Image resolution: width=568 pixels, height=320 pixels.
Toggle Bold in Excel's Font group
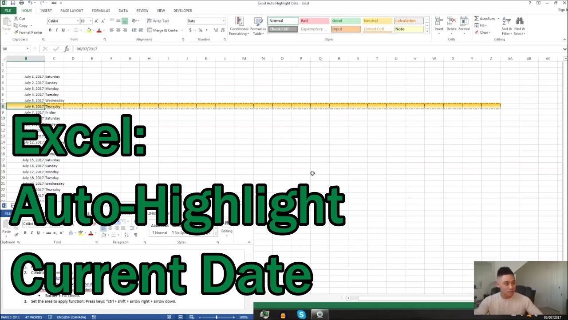click(50, 30)
